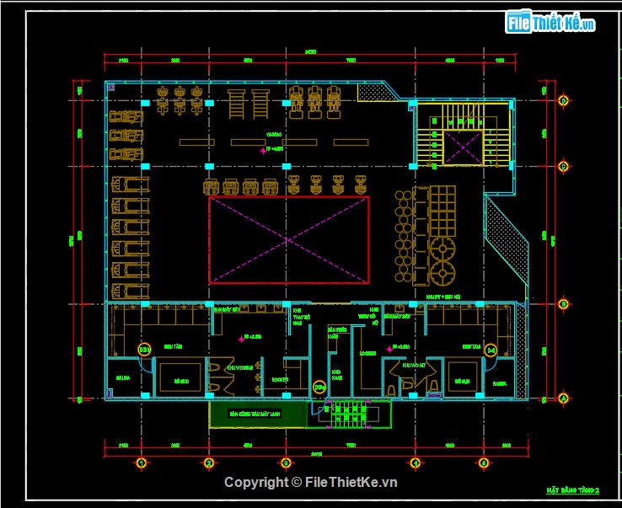
Task: Click grid axis bubble letter A
Action: point(563,398)
